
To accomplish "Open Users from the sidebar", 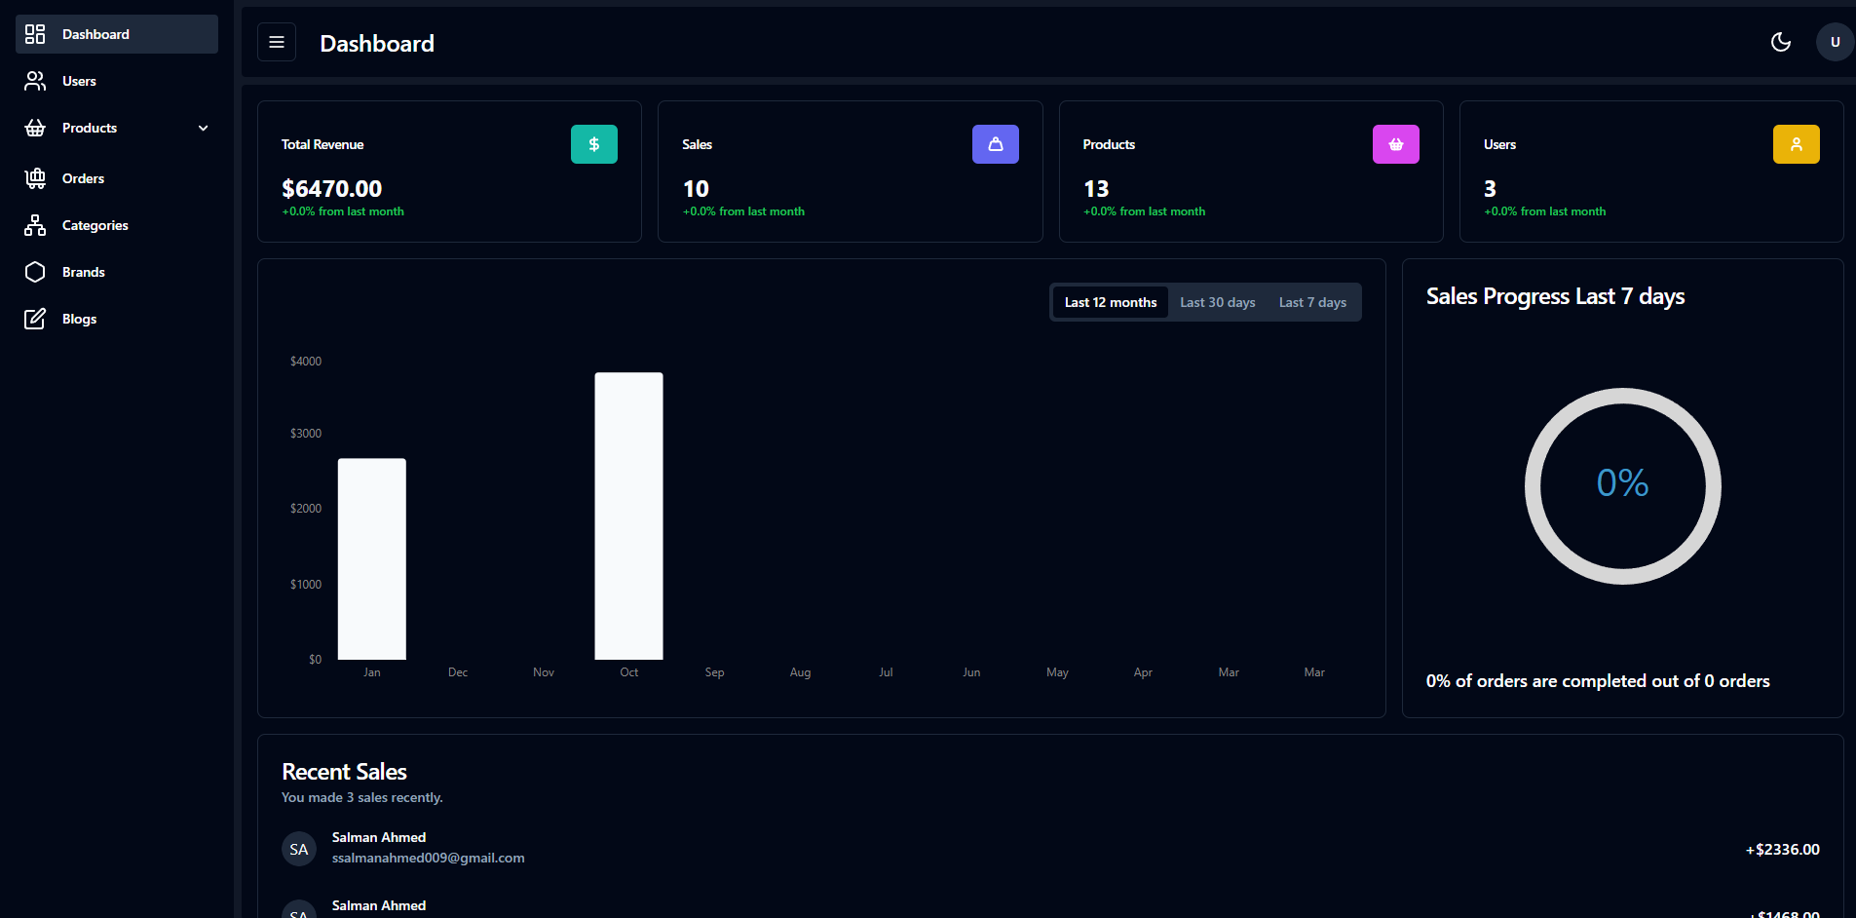I will 79,81.
